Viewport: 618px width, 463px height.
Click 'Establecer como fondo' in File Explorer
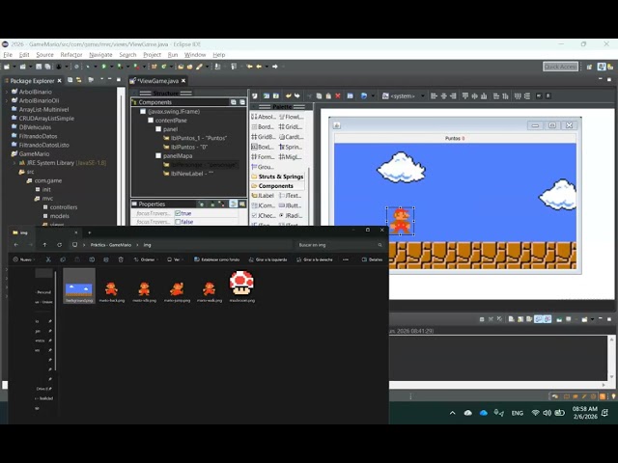216,259
